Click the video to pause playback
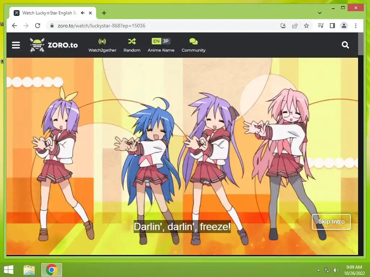This screenshot has width=370, height=277. click(x=182, y=156)
